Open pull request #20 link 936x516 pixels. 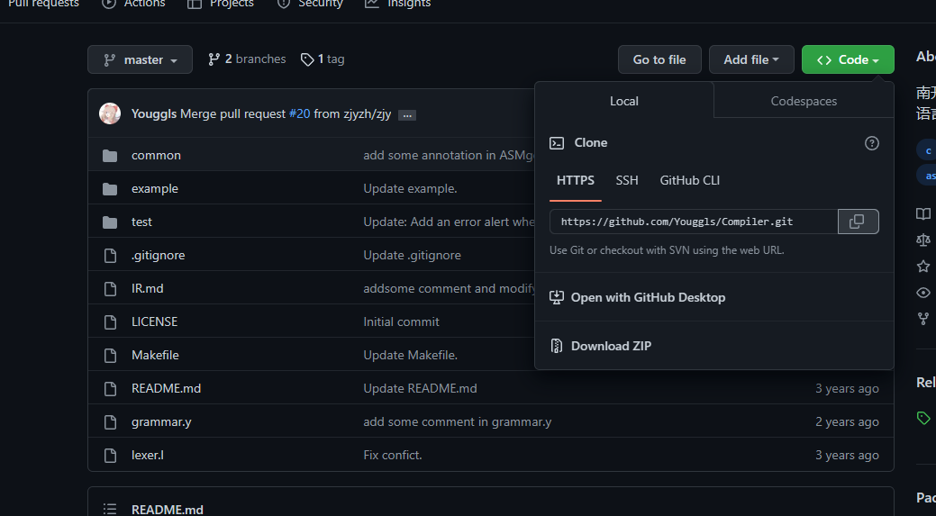tap(299, 114)
